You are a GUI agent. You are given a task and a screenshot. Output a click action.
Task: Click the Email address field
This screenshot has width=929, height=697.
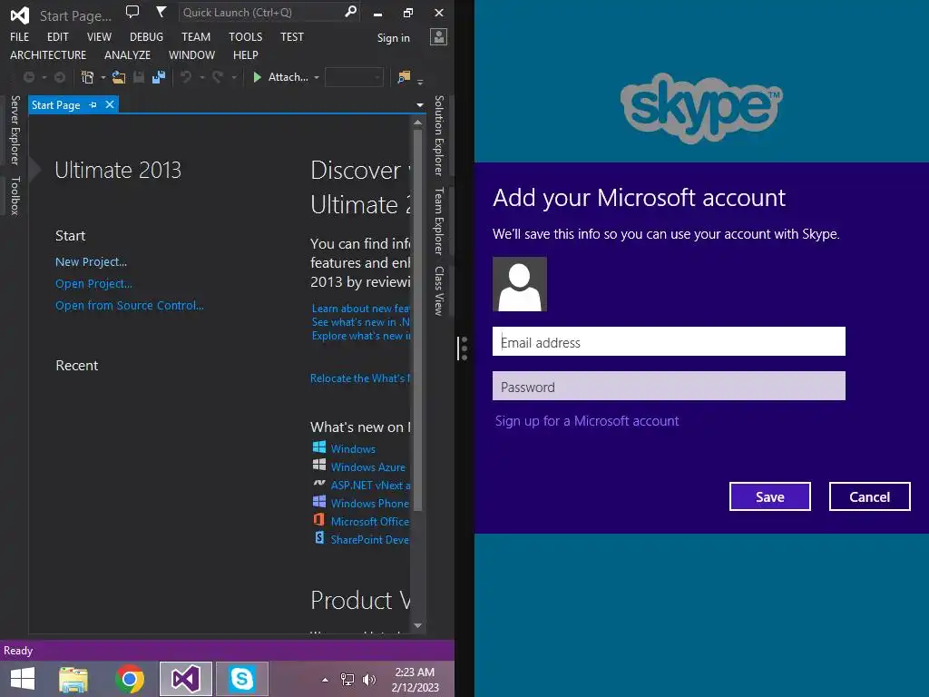coord(669,341)
